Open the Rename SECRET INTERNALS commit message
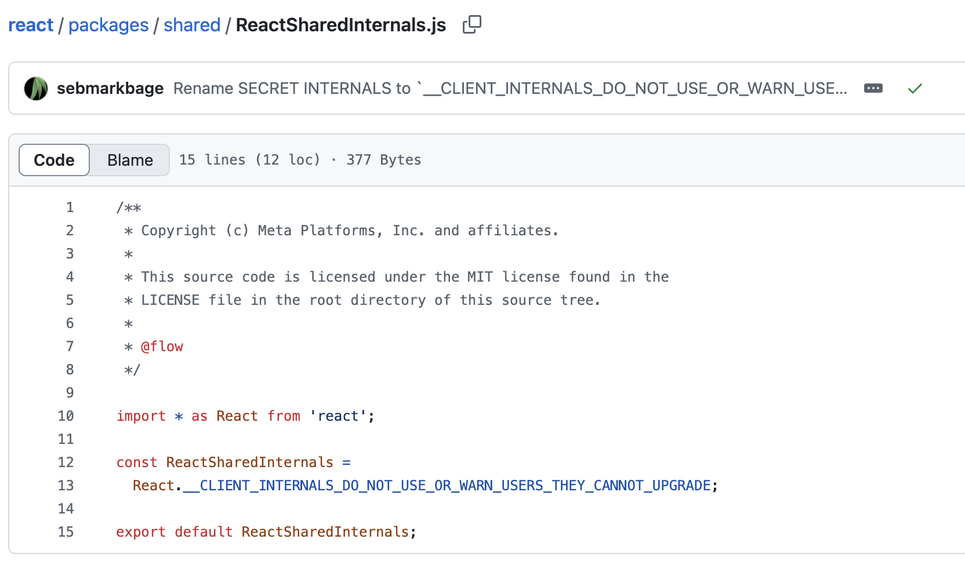The image size is (965, 561). pyautogui.click(x=510, y=88)
